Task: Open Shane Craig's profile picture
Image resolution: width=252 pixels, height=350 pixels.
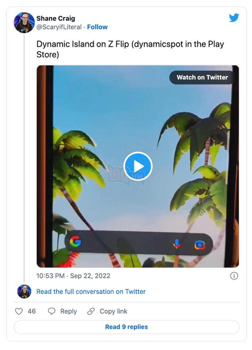Action: [24, 22]
